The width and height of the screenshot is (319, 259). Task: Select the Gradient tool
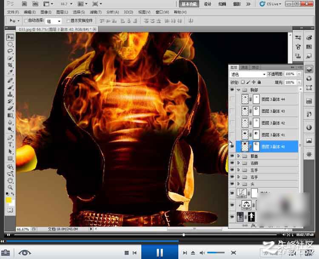[x=10, y=115]
